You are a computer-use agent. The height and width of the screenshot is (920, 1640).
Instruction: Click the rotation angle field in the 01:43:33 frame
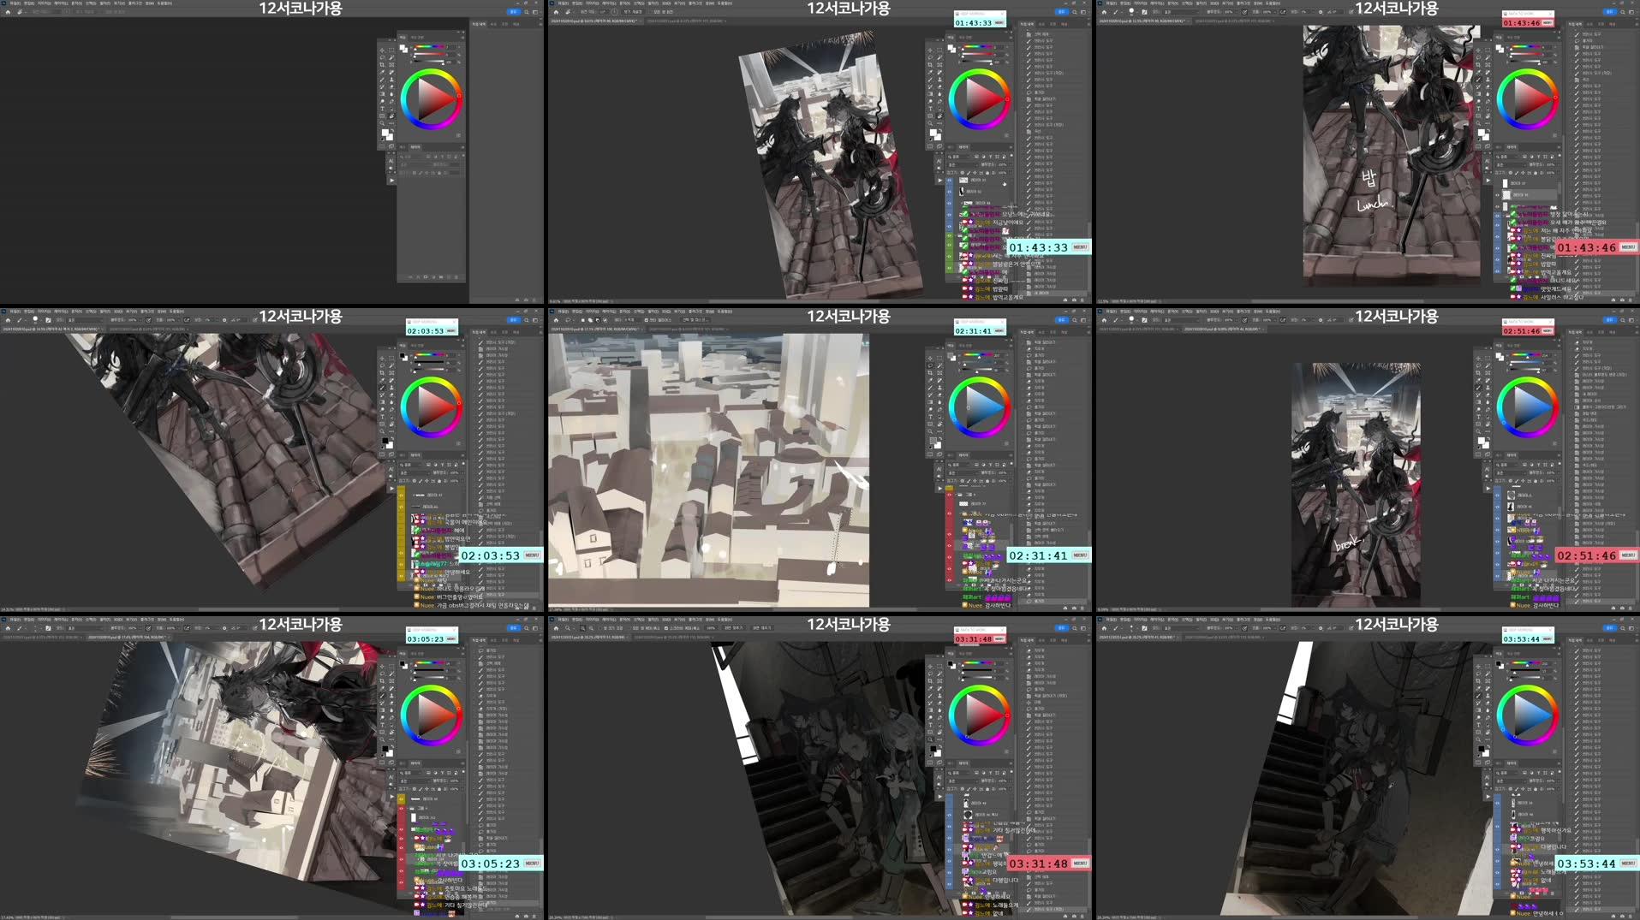click(602, 12)
